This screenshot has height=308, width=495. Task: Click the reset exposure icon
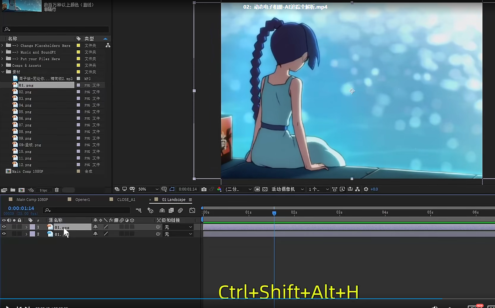point(366,189)
